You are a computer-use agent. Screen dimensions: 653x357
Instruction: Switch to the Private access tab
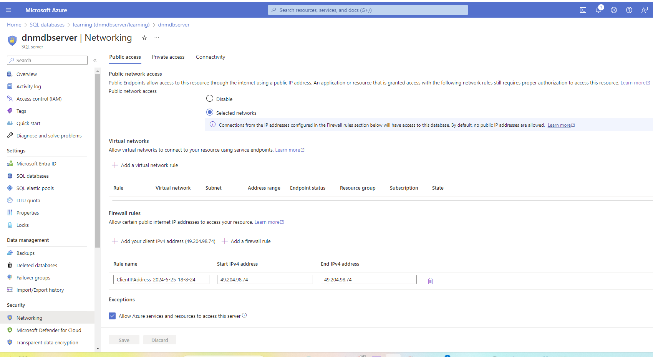point(168,57)
